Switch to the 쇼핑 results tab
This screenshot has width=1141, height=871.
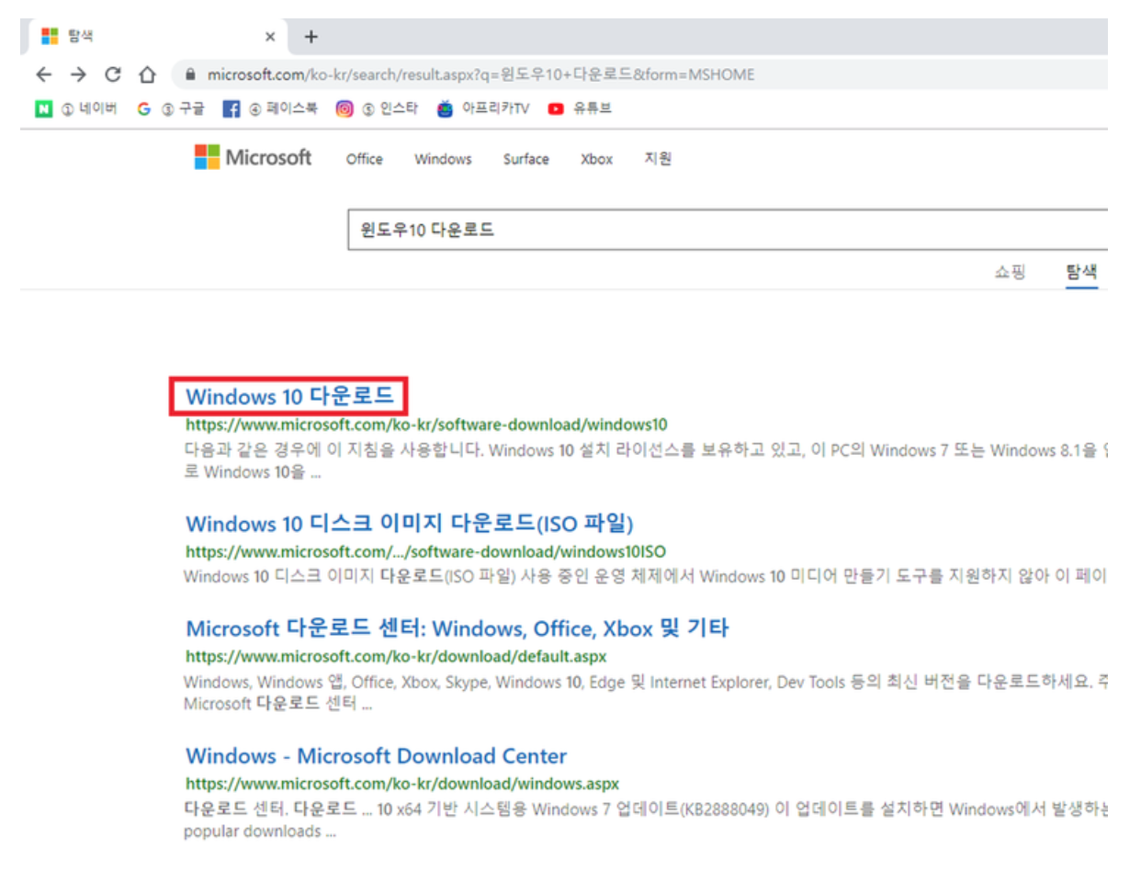[x=1010, y=273]
